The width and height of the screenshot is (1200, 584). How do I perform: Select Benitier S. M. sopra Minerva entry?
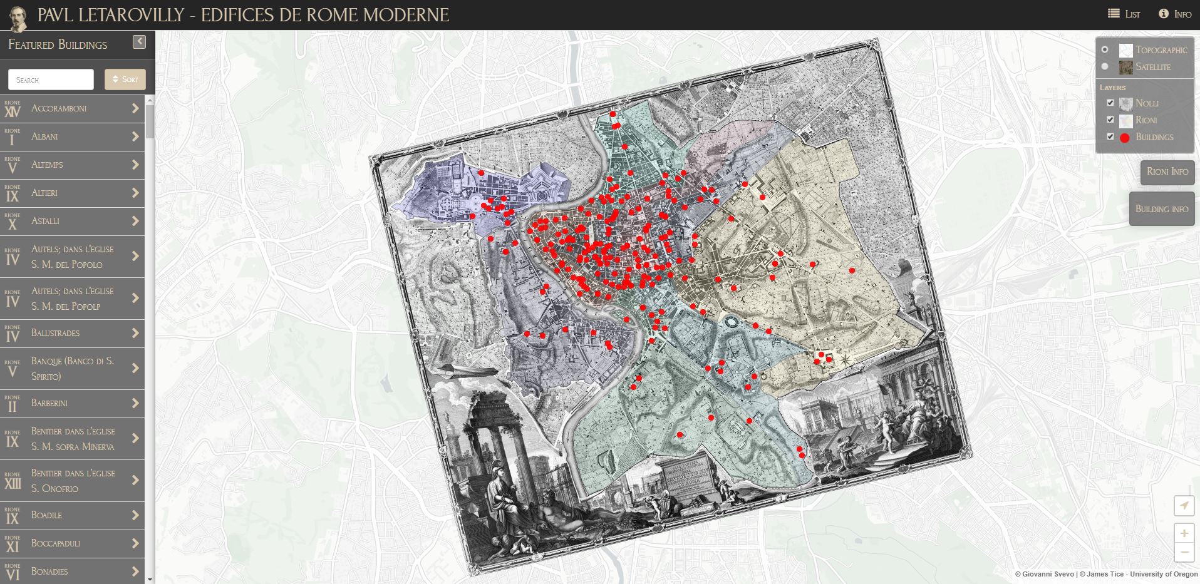click(72, 439)
